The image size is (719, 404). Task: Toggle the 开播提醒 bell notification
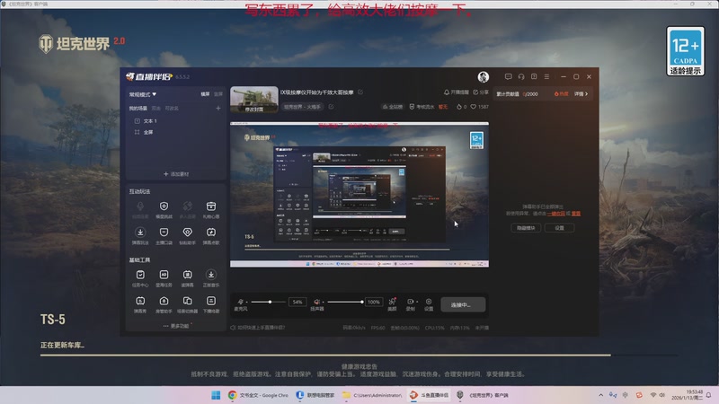[x=456, y=92]
